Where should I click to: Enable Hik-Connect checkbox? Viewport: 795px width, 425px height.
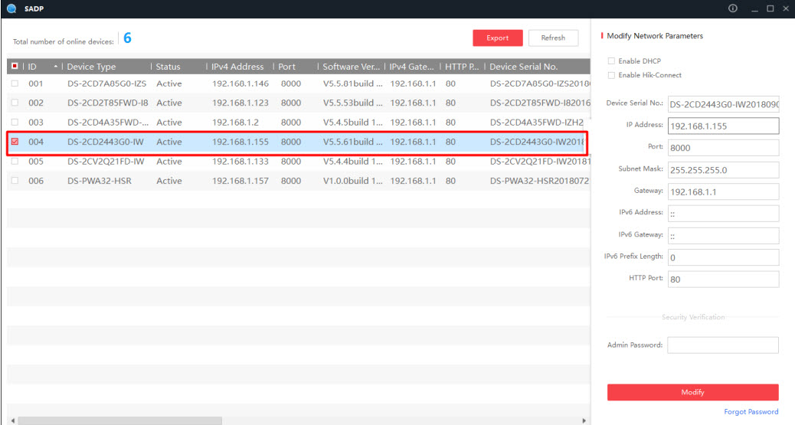click(x=611, y=75)
